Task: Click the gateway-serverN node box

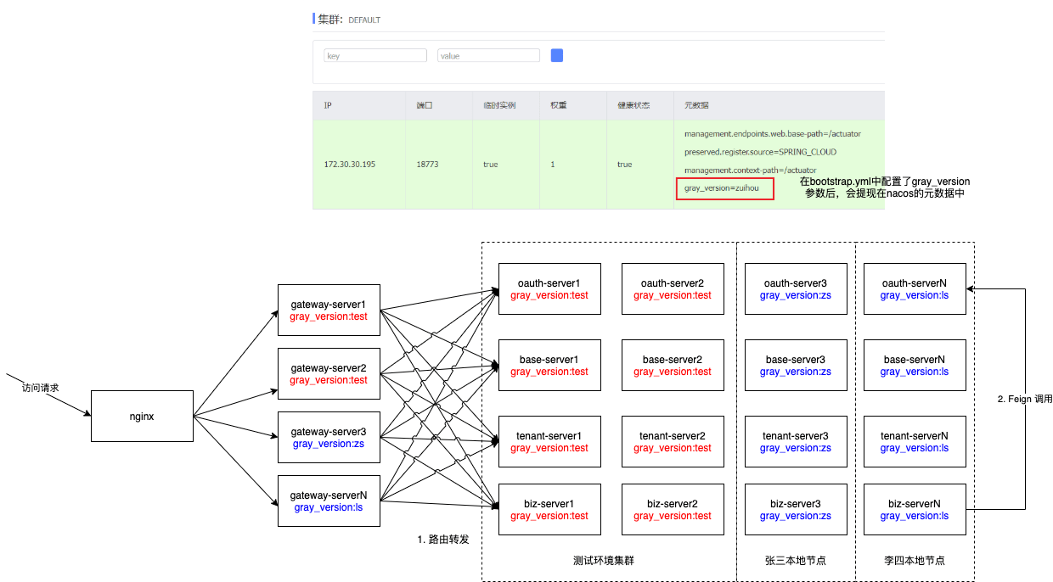Action: tap(329, 501)
